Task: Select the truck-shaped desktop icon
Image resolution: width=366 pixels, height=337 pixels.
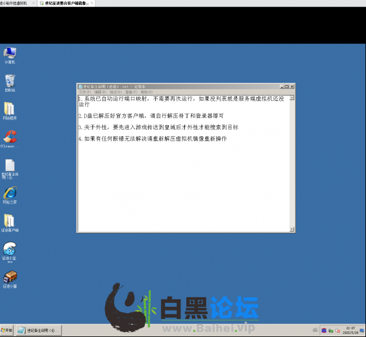Action: click(10, 279)
